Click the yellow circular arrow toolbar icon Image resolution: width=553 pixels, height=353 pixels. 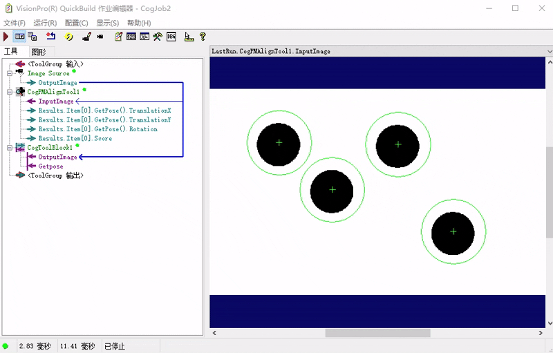(x=69, y=37)
